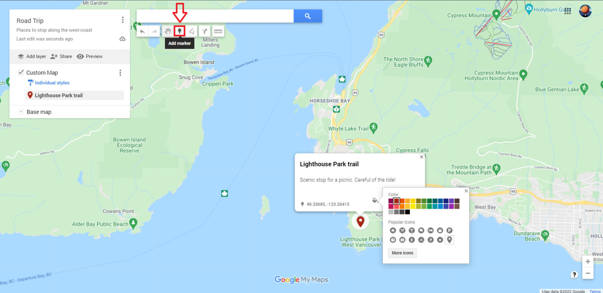Select the Measure distances ruler tool

tap(218, 31)
